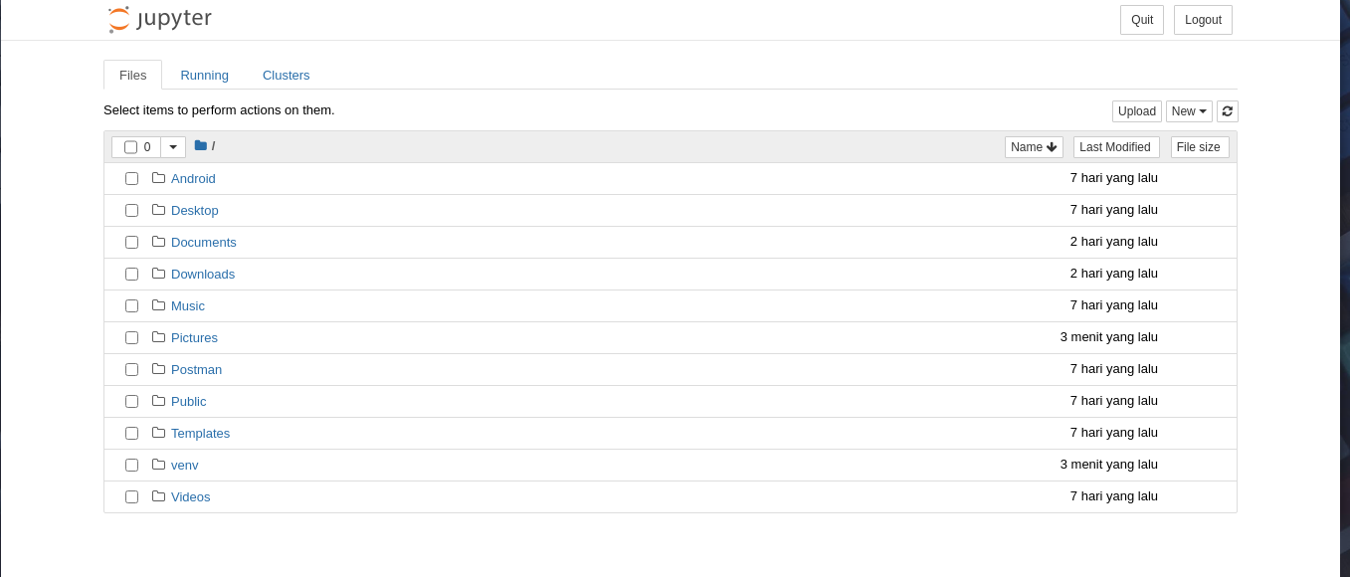Image resolution: width=1350 pixels, height=577 pixels.
Task: Click the Upload button
Action: pos(1137,111)
